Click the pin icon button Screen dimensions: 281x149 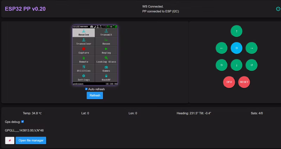10,141
